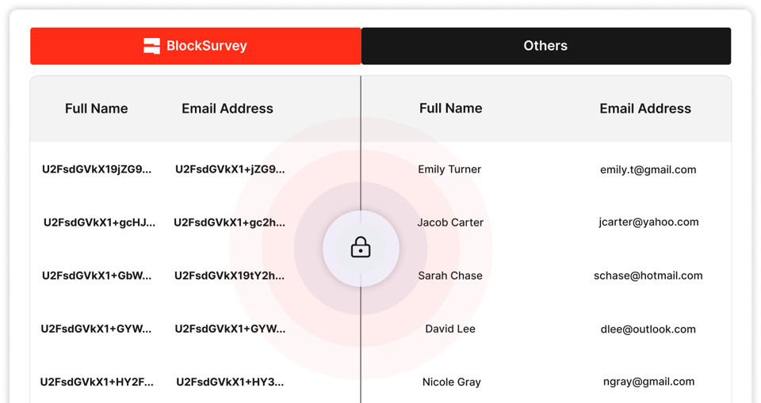Click the emily.t@gmail.com email address

[648, 169]
